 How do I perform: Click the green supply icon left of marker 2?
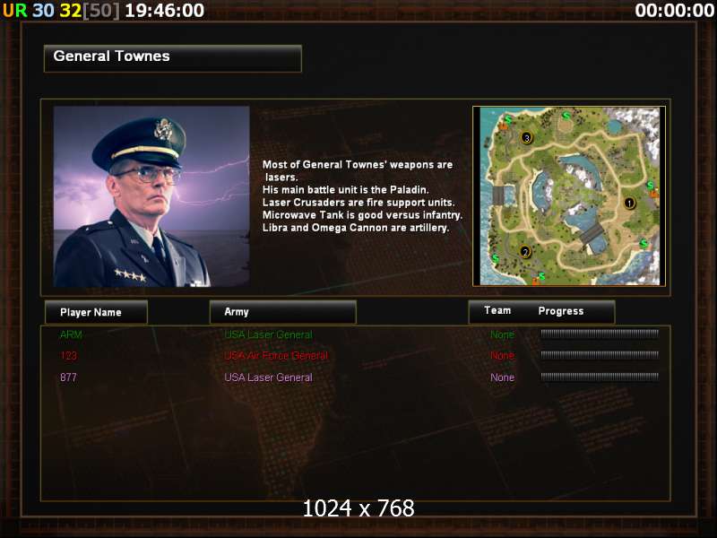pyautogui.click(x=495, y=259)
